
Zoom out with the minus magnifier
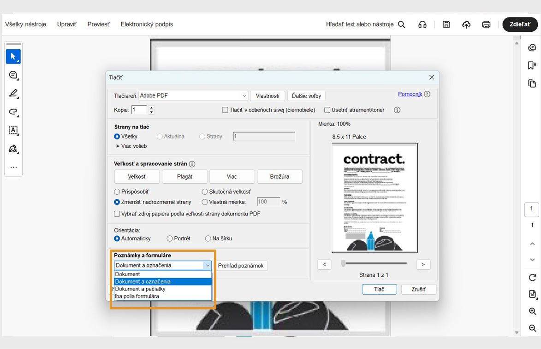tap(532, 328)
